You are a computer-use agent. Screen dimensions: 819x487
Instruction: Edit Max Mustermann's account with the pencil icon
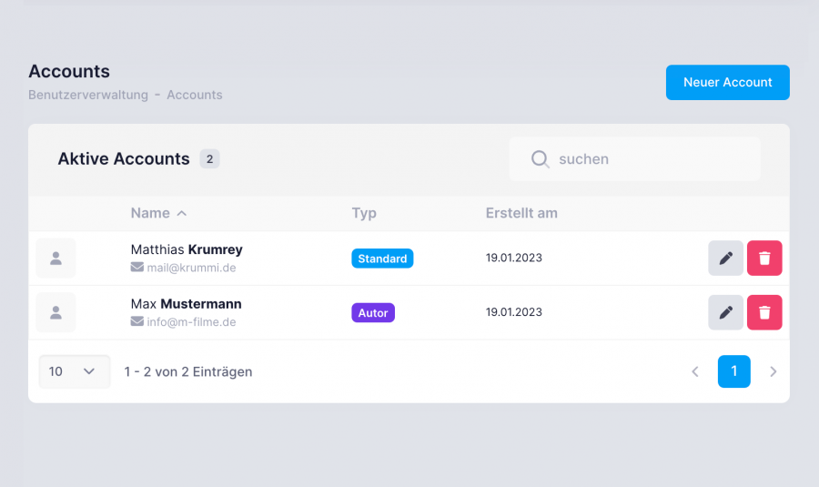(725, 312)
